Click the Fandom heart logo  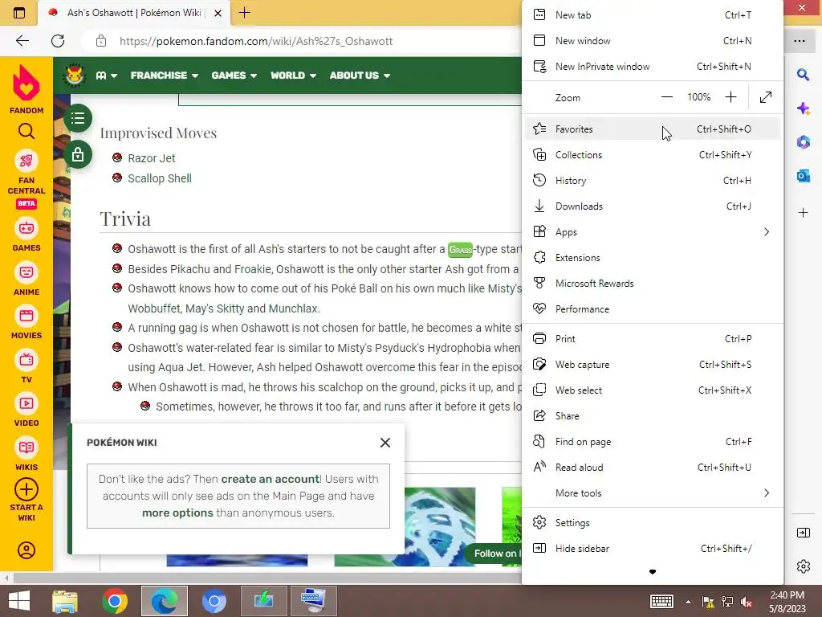coord(26,83)
